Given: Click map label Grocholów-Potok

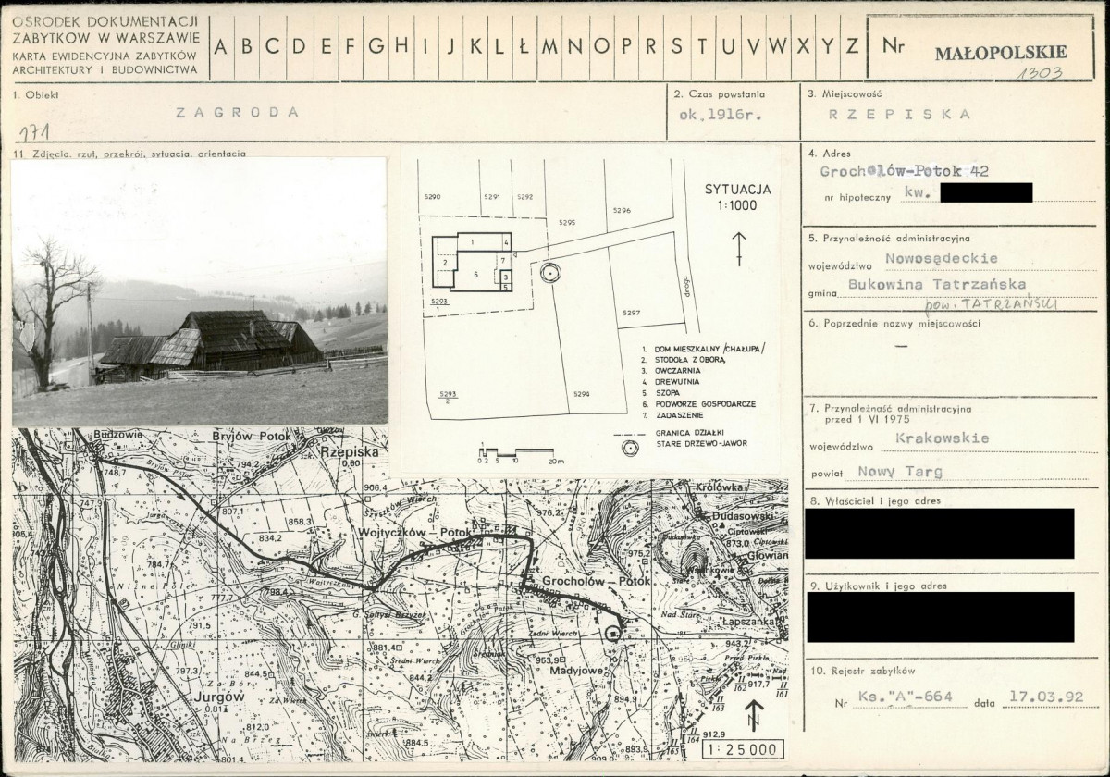Looking at the screenshot, I should [597, 582].
